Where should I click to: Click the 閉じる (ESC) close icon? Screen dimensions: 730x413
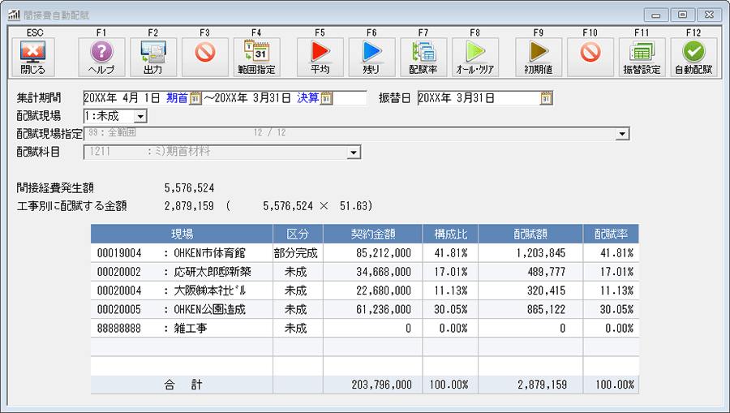click(32, 57)
